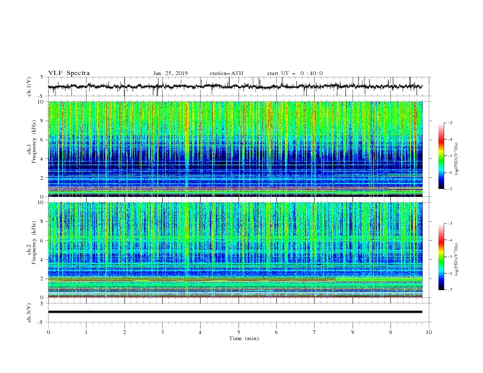Click the ch.1 PSD color scale bar
Viewport: 483px width, 373px height.
tap(441, 156)
